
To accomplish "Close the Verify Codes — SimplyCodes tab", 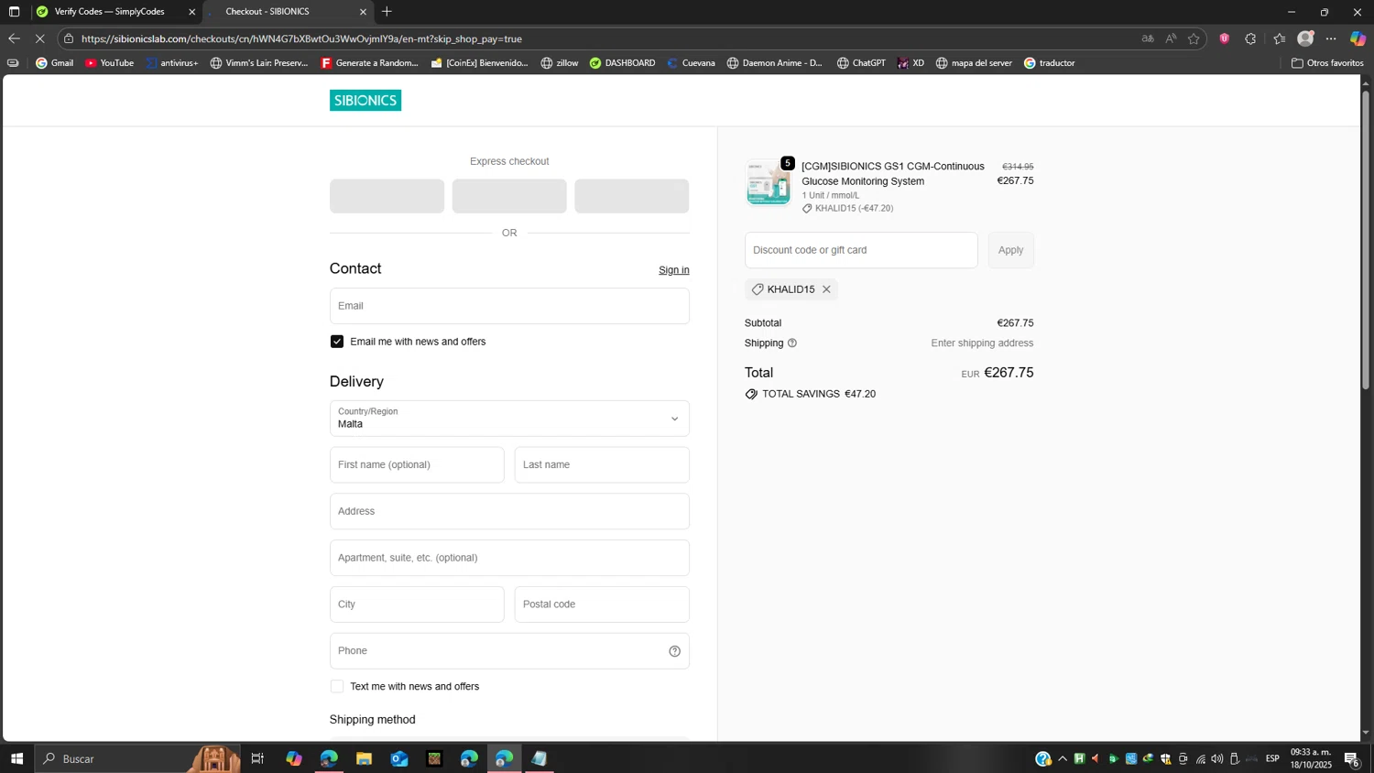I will click(x=191, y=12).
